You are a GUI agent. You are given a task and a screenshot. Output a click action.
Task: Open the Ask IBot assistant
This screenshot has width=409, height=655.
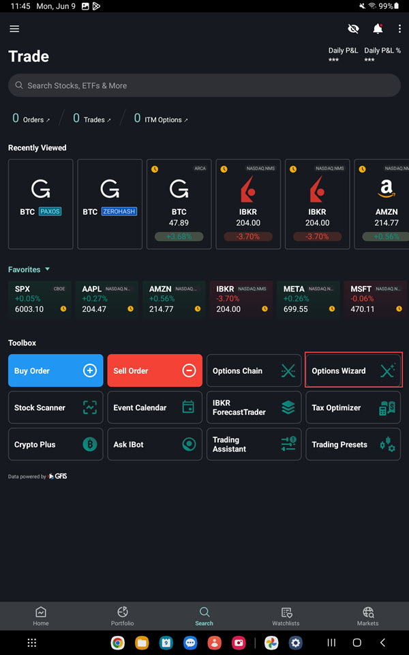point(155,444)
